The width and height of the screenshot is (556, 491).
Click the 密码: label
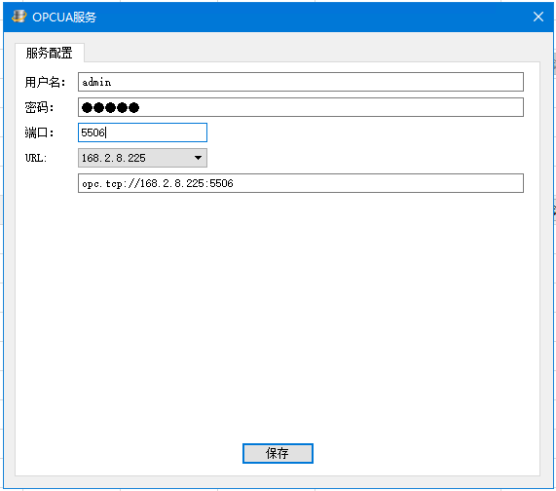tap(39, 107)
